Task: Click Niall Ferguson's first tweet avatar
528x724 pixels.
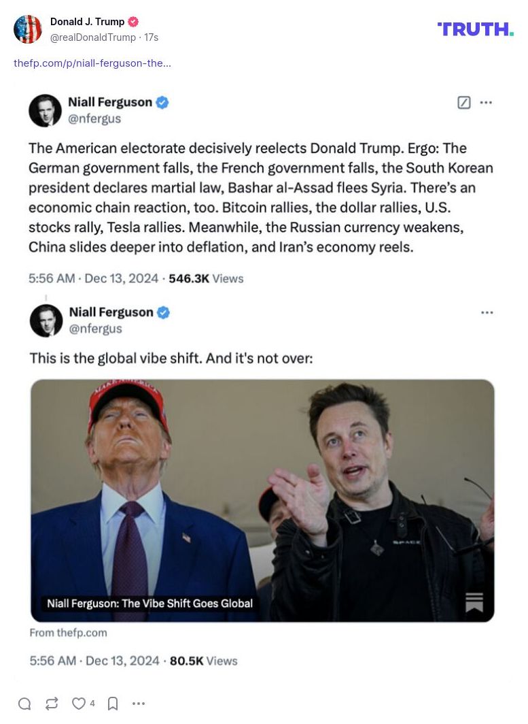Action: tap(46, 110)
